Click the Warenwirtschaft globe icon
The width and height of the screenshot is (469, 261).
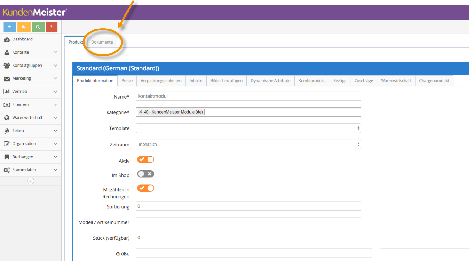pyautogui.click(x=7, y=118)
